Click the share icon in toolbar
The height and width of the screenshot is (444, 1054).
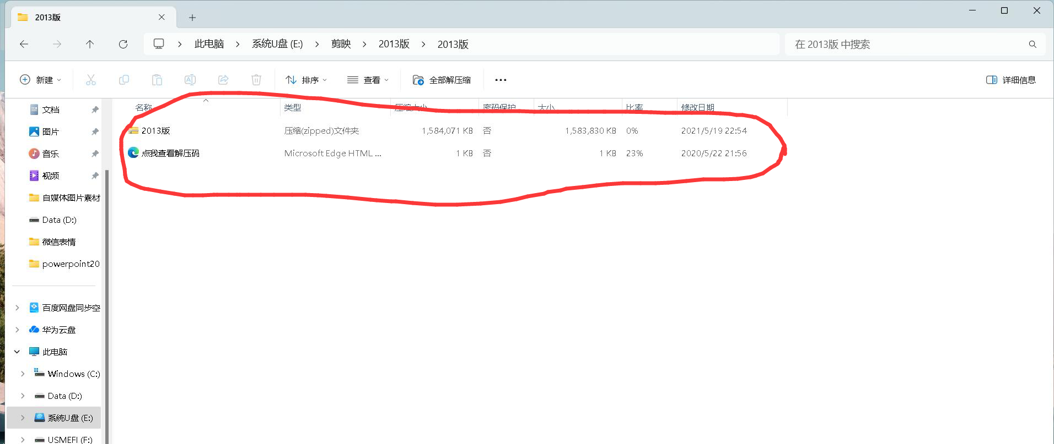click(223, 80)
